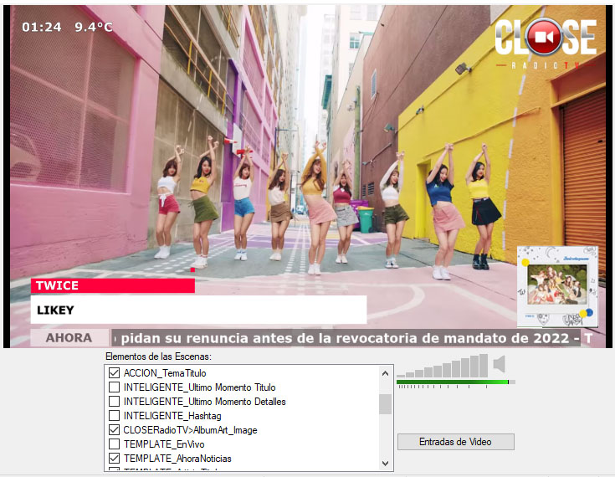
Task: Click the 'Elementos de las Escenas:' label
Action: click(158, 356)
